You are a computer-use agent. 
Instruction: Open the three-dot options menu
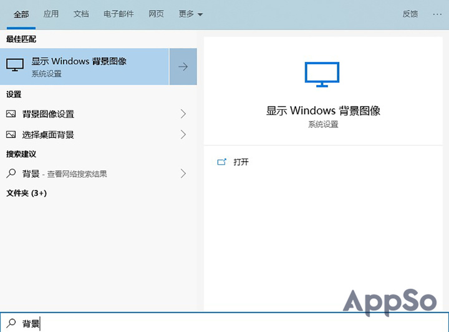(437, 14)
